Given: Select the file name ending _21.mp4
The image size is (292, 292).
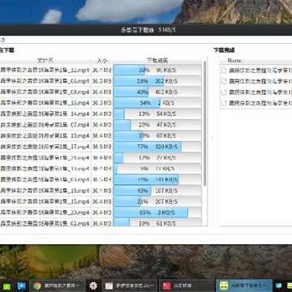Looking at the screenshot, I should tap(45, 157).
